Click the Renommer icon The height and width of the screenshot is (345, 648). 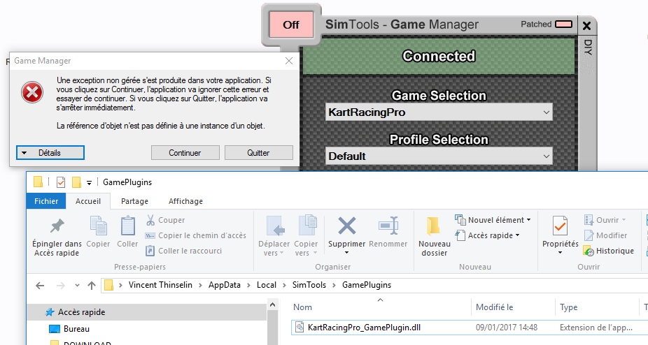click(388, 227)
